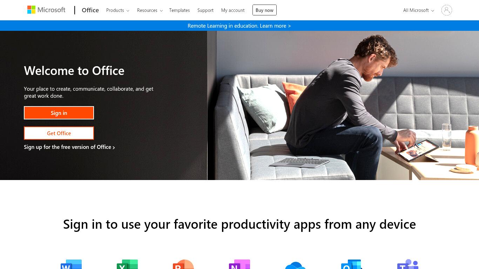Open My account nav item

(x=233, y=10)
